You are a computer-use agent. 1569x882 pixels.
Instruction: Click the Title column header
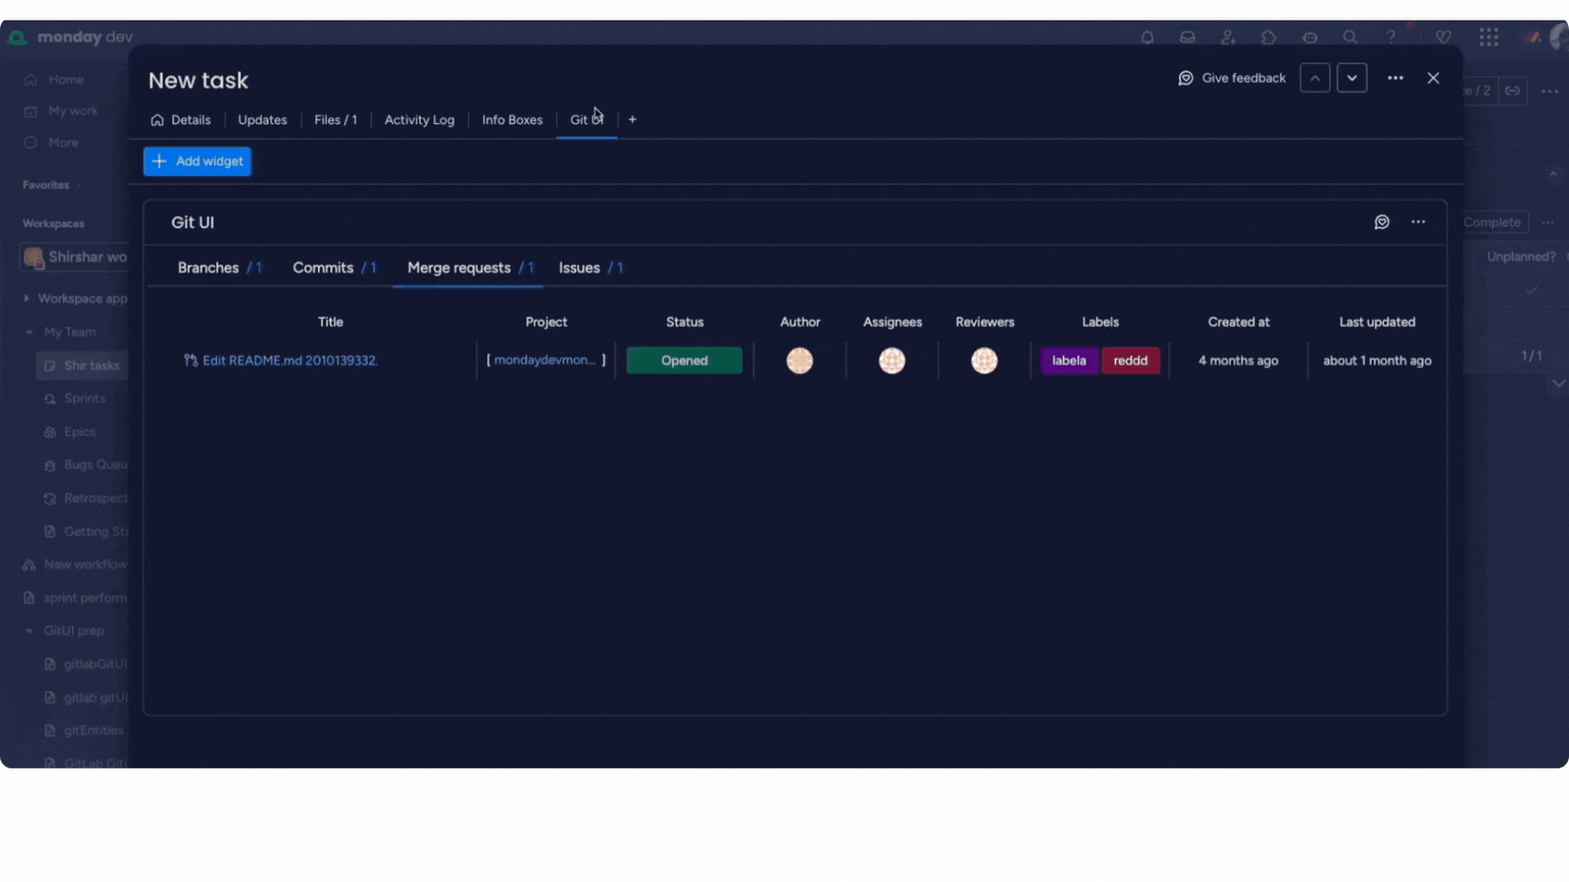(x=331, y=323)
